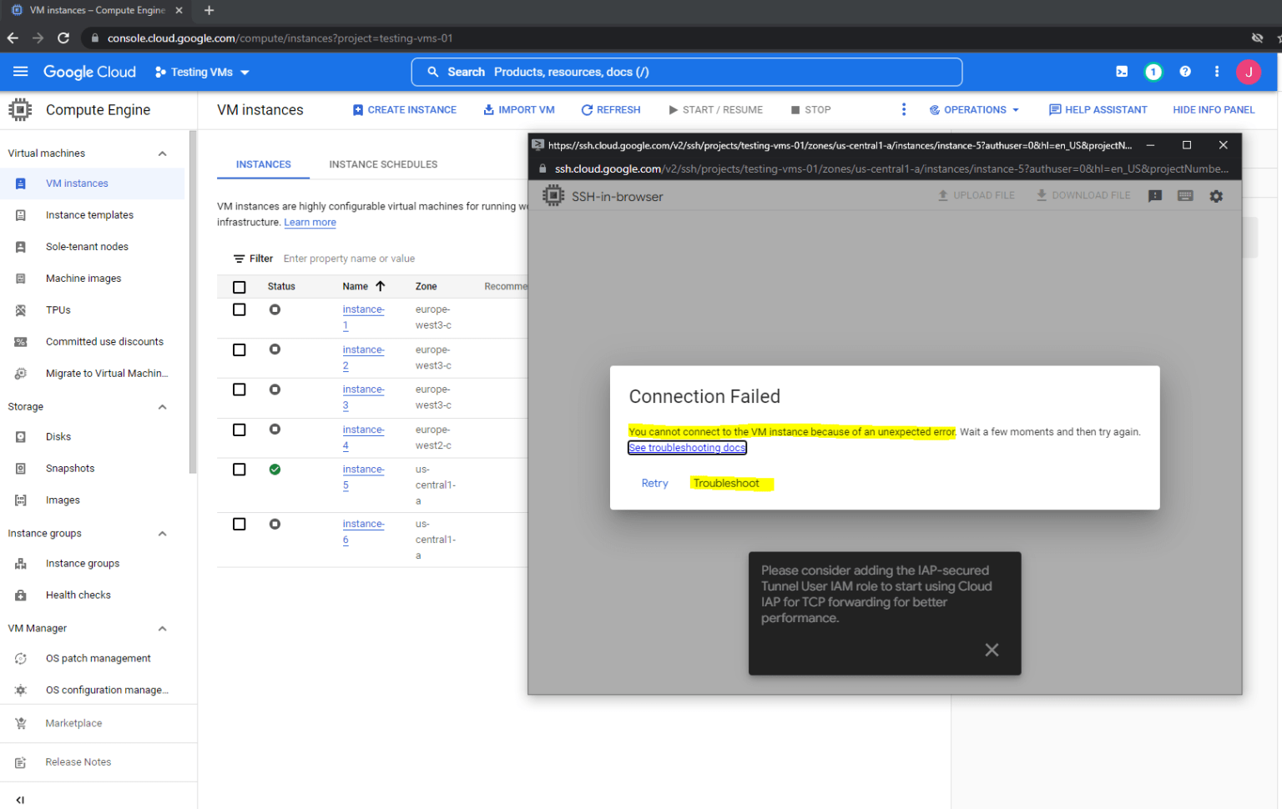
Task: Retry the failed SSH connection
Action: point(654,483)
